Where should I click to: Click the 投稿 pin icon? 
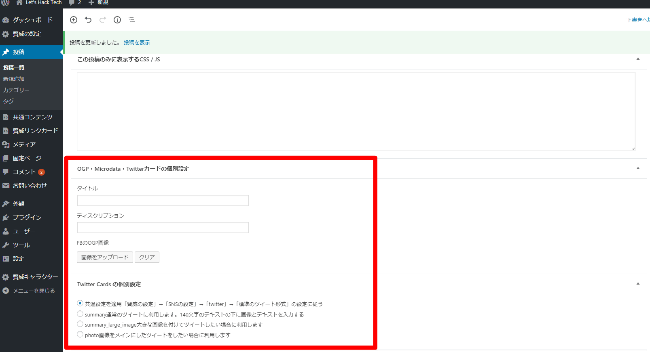coord(6,52)
